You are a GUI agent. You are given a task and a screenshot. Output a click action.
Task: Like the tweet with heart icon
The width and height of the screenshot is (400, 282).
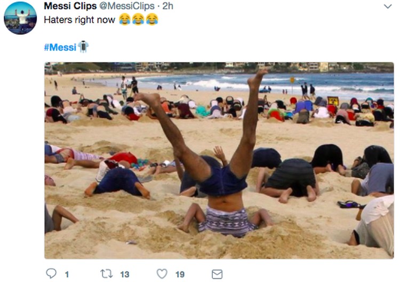(162, 274)
